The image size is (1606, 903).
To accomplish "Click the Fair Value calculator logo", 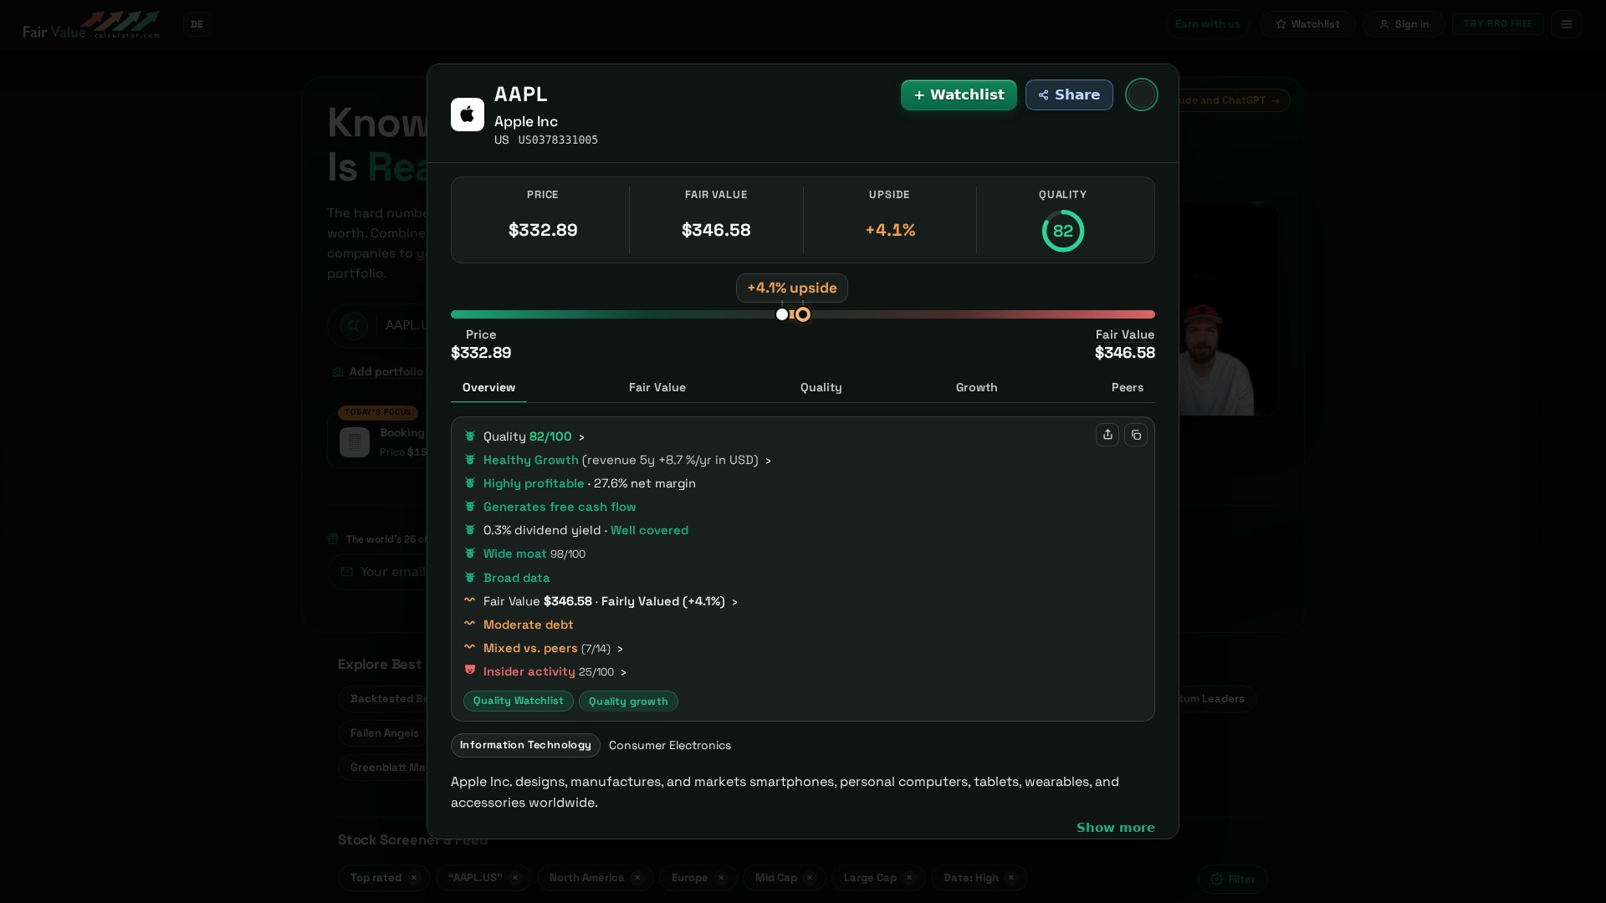I will 92,25.
